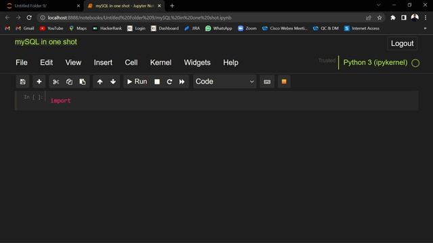433x243 pixels.
Task: Share this page icon in address bar
Action: point(368,18)
